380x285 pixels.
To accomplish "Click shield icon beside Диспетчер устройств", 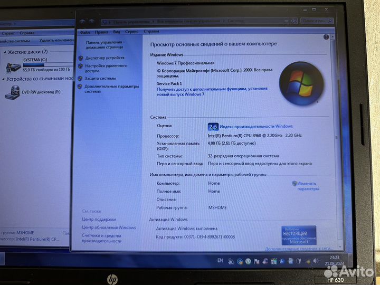I will (x=81, y=58).
